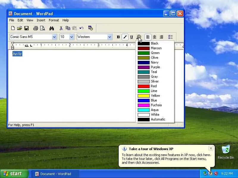Image resolution: width=238 pixels, height=178 pixels.
Task: Cut the selection with the scissors icon
Action: click(61, 28)
